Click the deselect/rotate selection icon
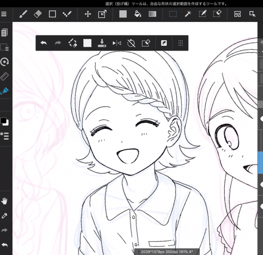This screenshot has height=255, width=263. click(73, 43)
